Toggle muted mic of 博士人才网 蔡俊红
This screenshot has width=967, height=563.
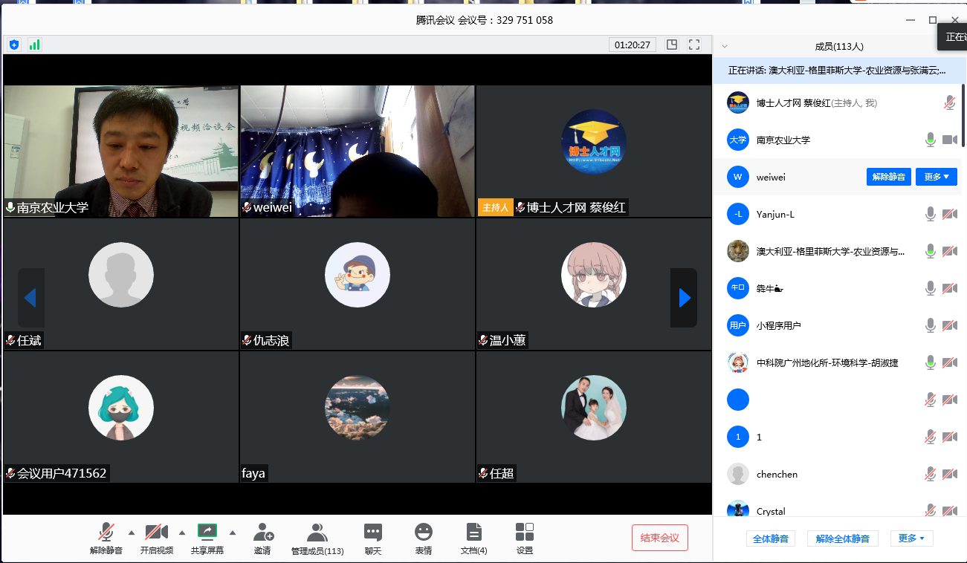tap(949, 102)
